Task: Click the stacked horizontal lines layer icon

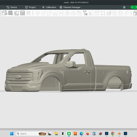Action: [28, 13]
